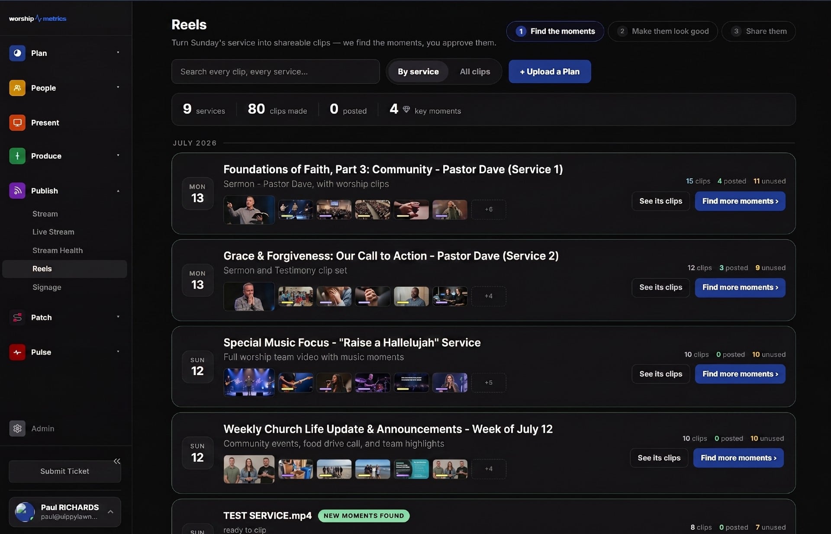Expand the Patch menu arrow

pyautogui.click(x=118, y=317)
